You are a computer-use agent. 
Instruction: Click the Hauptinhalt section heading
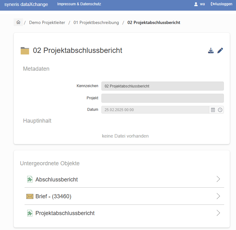[37, 121]
